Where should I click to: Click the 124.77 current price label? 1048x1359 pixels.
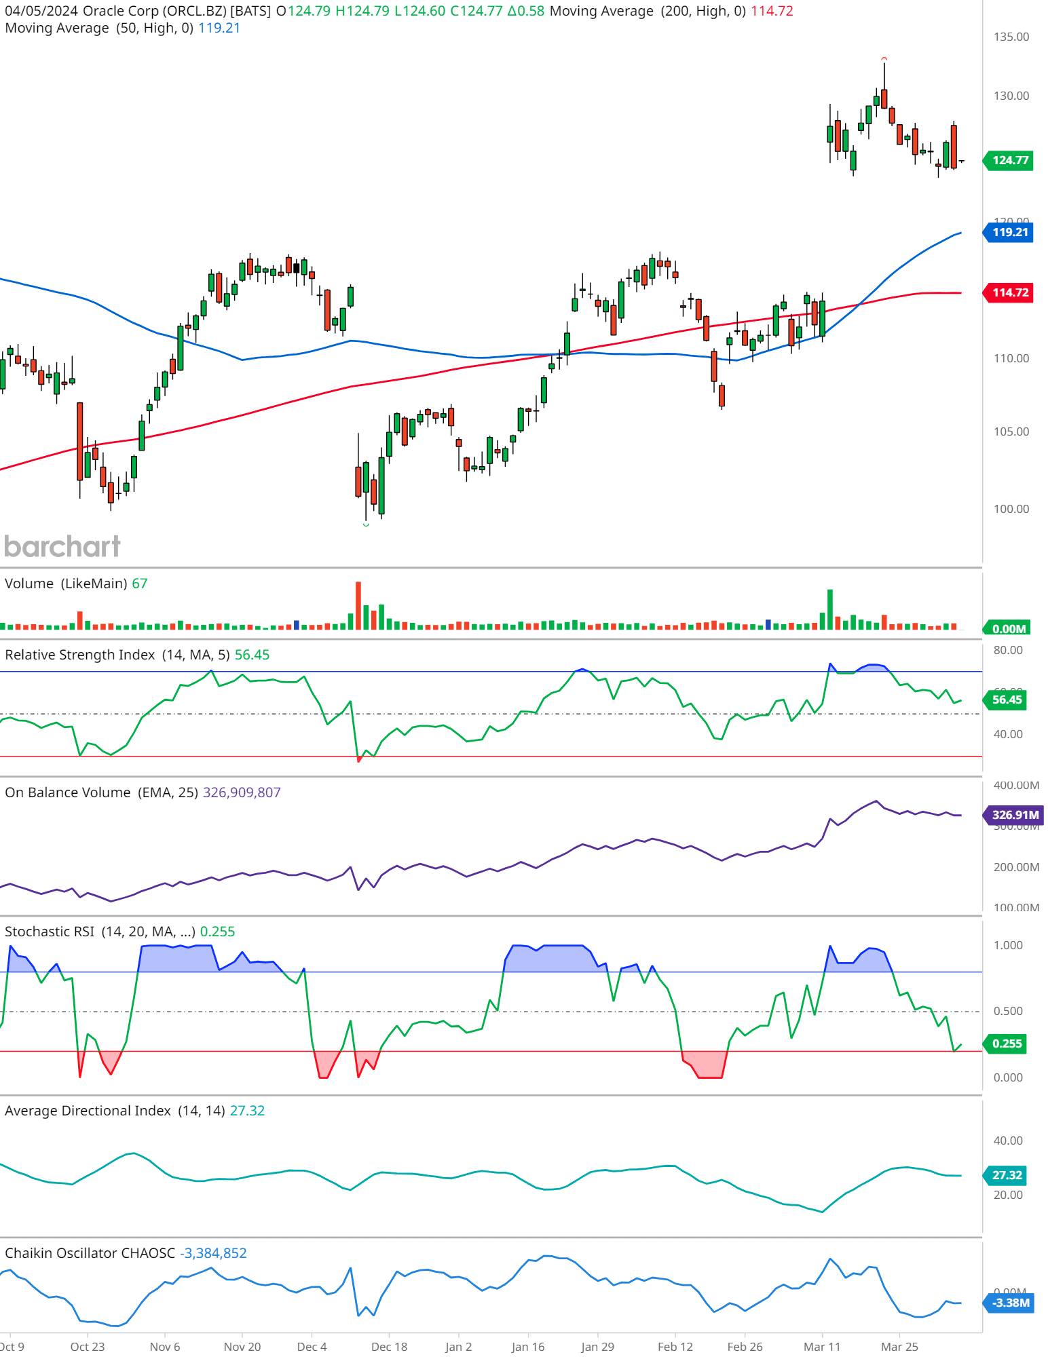(1009, 161)
